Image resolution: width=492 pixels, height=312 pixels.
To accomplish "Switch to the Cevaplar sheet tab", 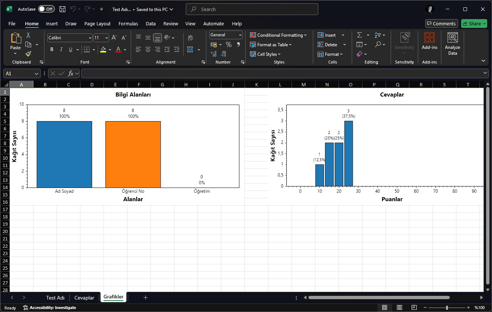I will coord(84,297).
